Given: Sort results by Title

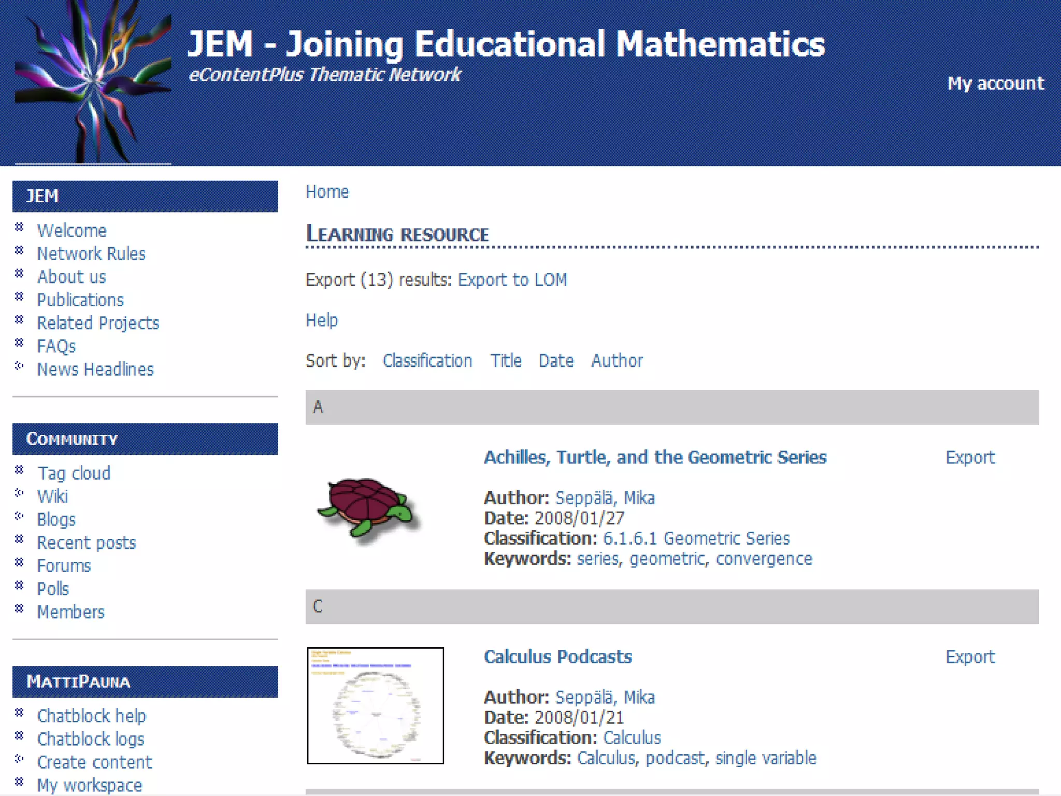Looking at the screenshot, I should pyautogui.click(x=506, y=361).
